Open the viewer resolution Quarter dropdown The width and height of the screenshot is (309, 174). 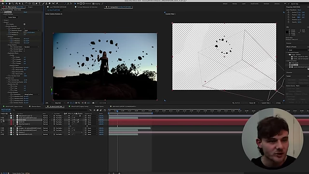pos(60,103)
